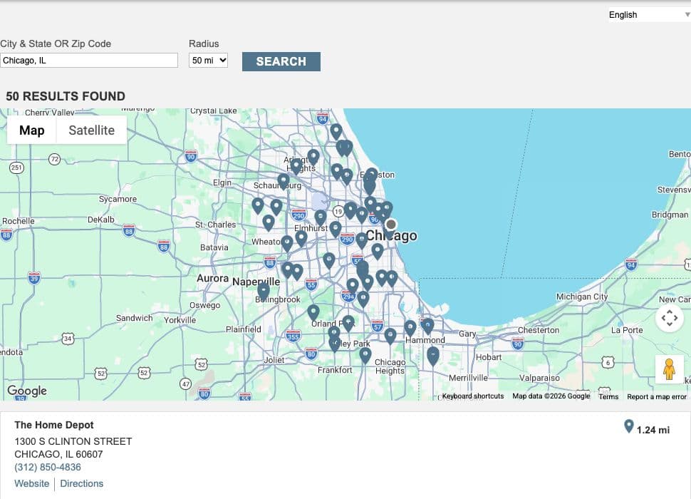Click the pin icon next to 1.24 mi
The image size is (691, 499).
(629, 426)
